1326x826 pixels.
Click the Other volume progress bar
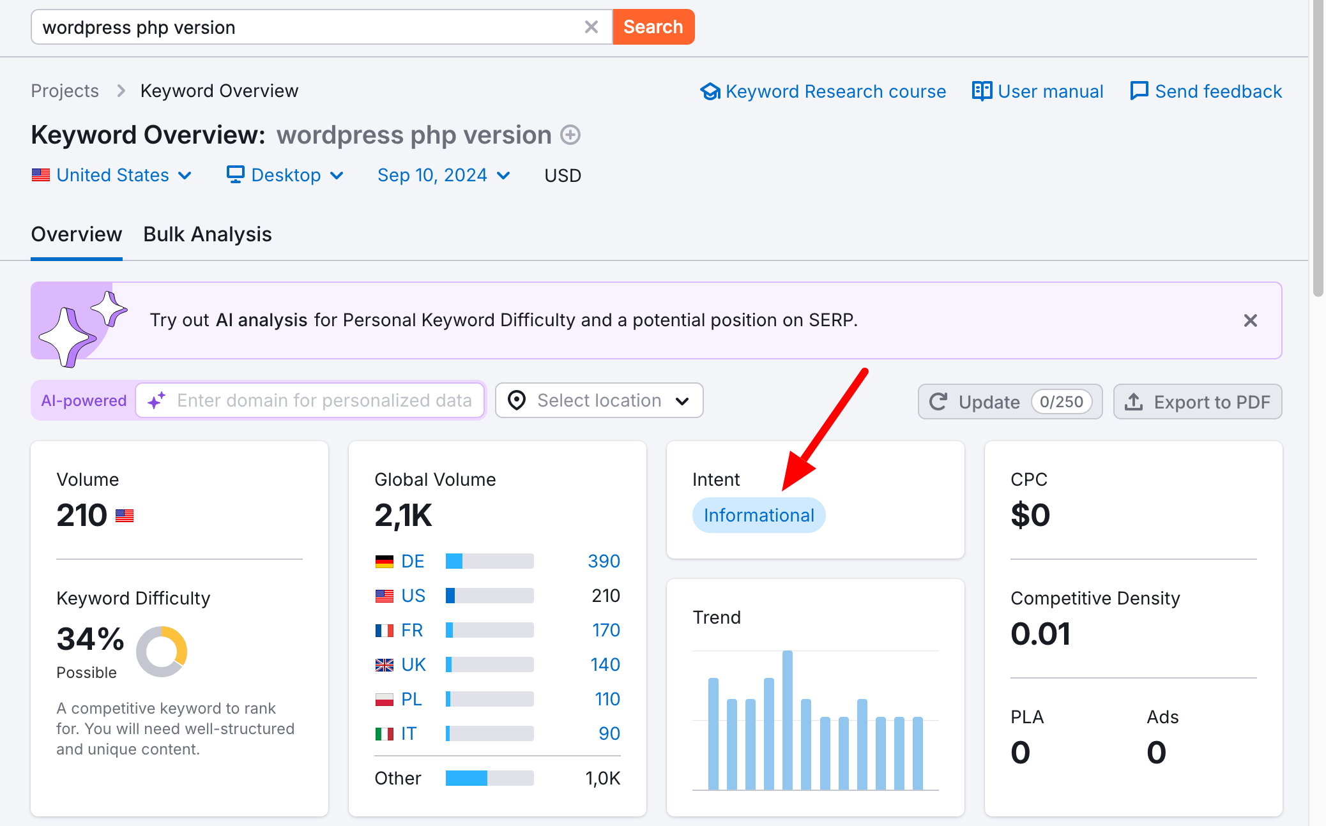[x=490, y=778]
